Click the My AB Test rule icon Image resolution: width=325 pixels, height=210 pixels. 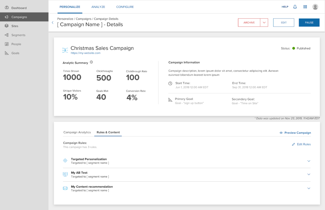65,174
